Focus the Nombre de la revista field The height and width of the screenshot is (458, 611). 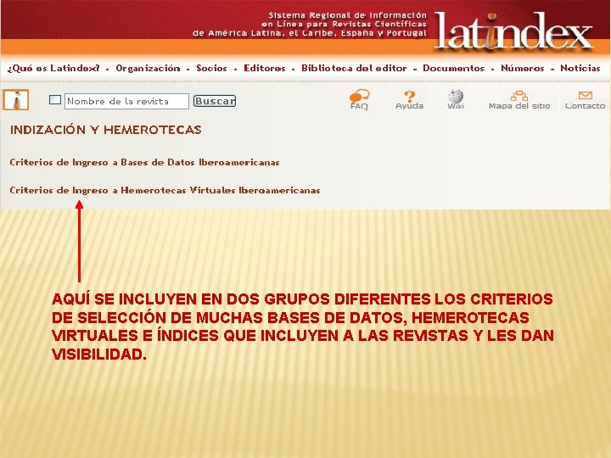click(126, 101)
